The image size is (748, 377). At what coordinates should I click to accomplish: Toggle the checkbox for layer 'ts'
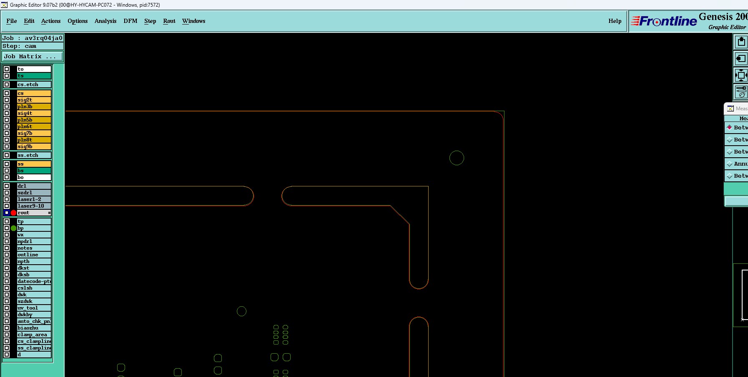[7, 76]
